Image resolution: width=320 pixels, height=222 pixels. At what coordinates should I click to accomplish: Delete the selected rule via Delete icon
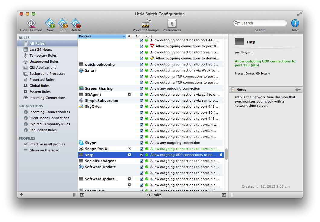[75, 24]
